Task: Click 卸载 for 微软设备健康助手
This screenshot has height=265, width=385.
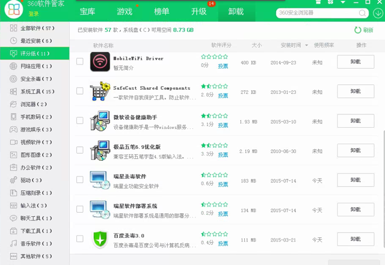Action: (x=356, y=120)
